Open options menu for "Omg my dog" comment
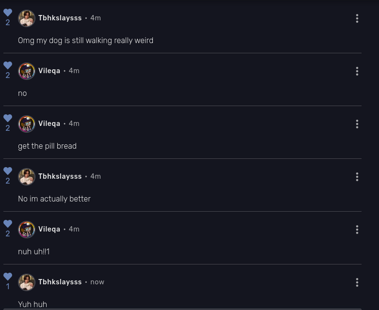The height and width of the screenshot is (310, 379). (x=357, y=18)
